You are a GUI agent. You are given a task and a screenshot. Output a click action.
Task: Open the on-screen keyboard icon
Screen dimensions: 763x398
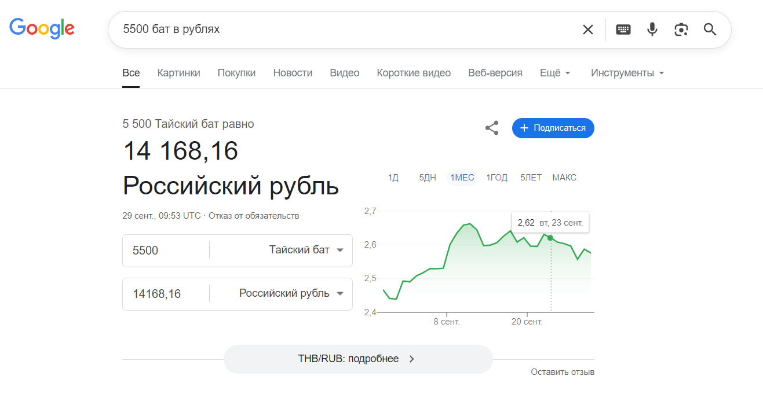point(623,30)
